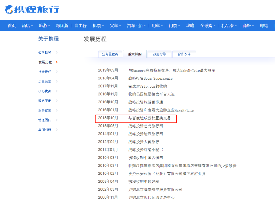Viewport: 275px width, 207px height.
Task: Switch to the 业务里程碑 tab
Action: click(x=110, y=54)
